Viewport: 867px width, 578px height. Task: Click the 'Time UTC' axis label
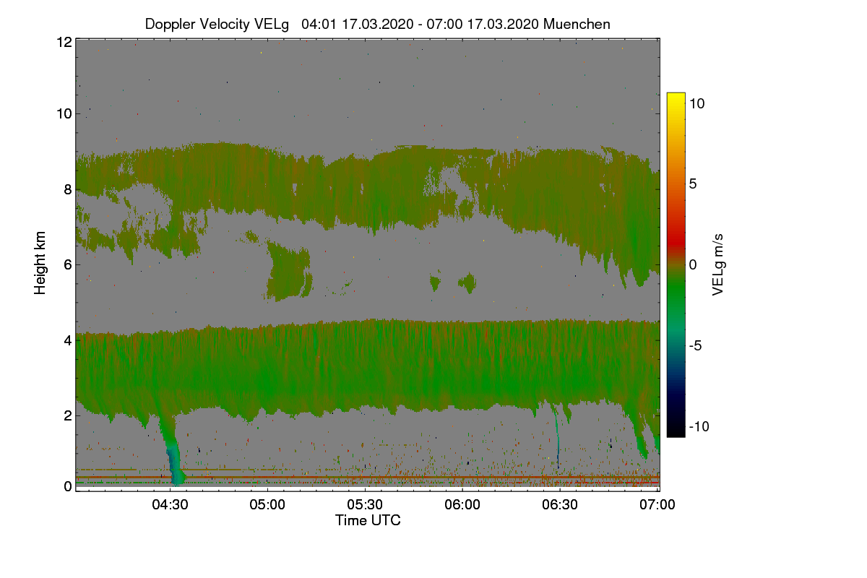tap(368, 519)
